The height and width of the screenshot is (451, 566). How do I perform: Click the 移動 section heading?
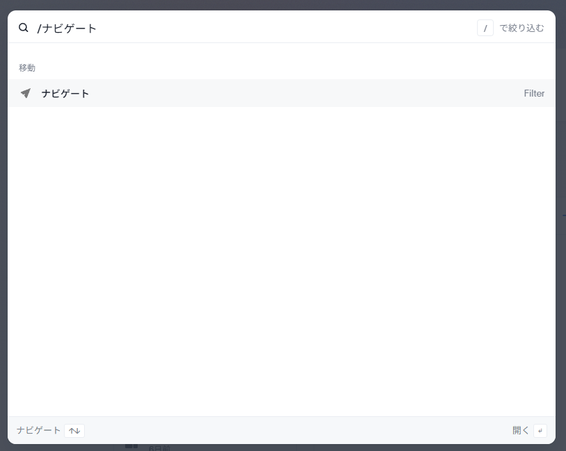click(27, 67)
